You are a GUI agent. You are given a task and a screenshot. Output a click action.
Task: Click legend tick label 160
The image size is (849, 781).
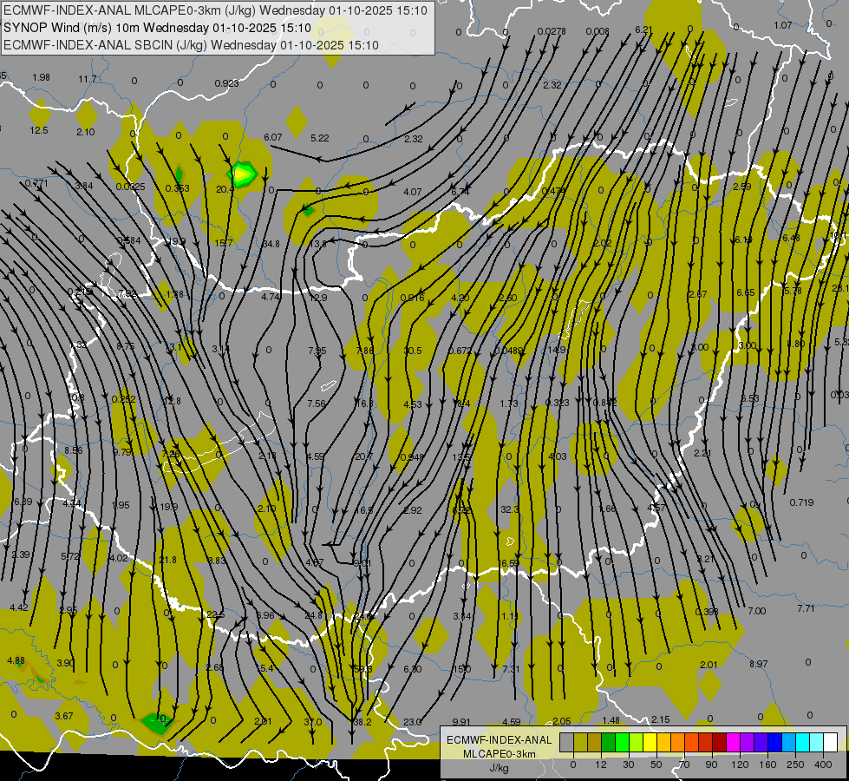point(767,765)
